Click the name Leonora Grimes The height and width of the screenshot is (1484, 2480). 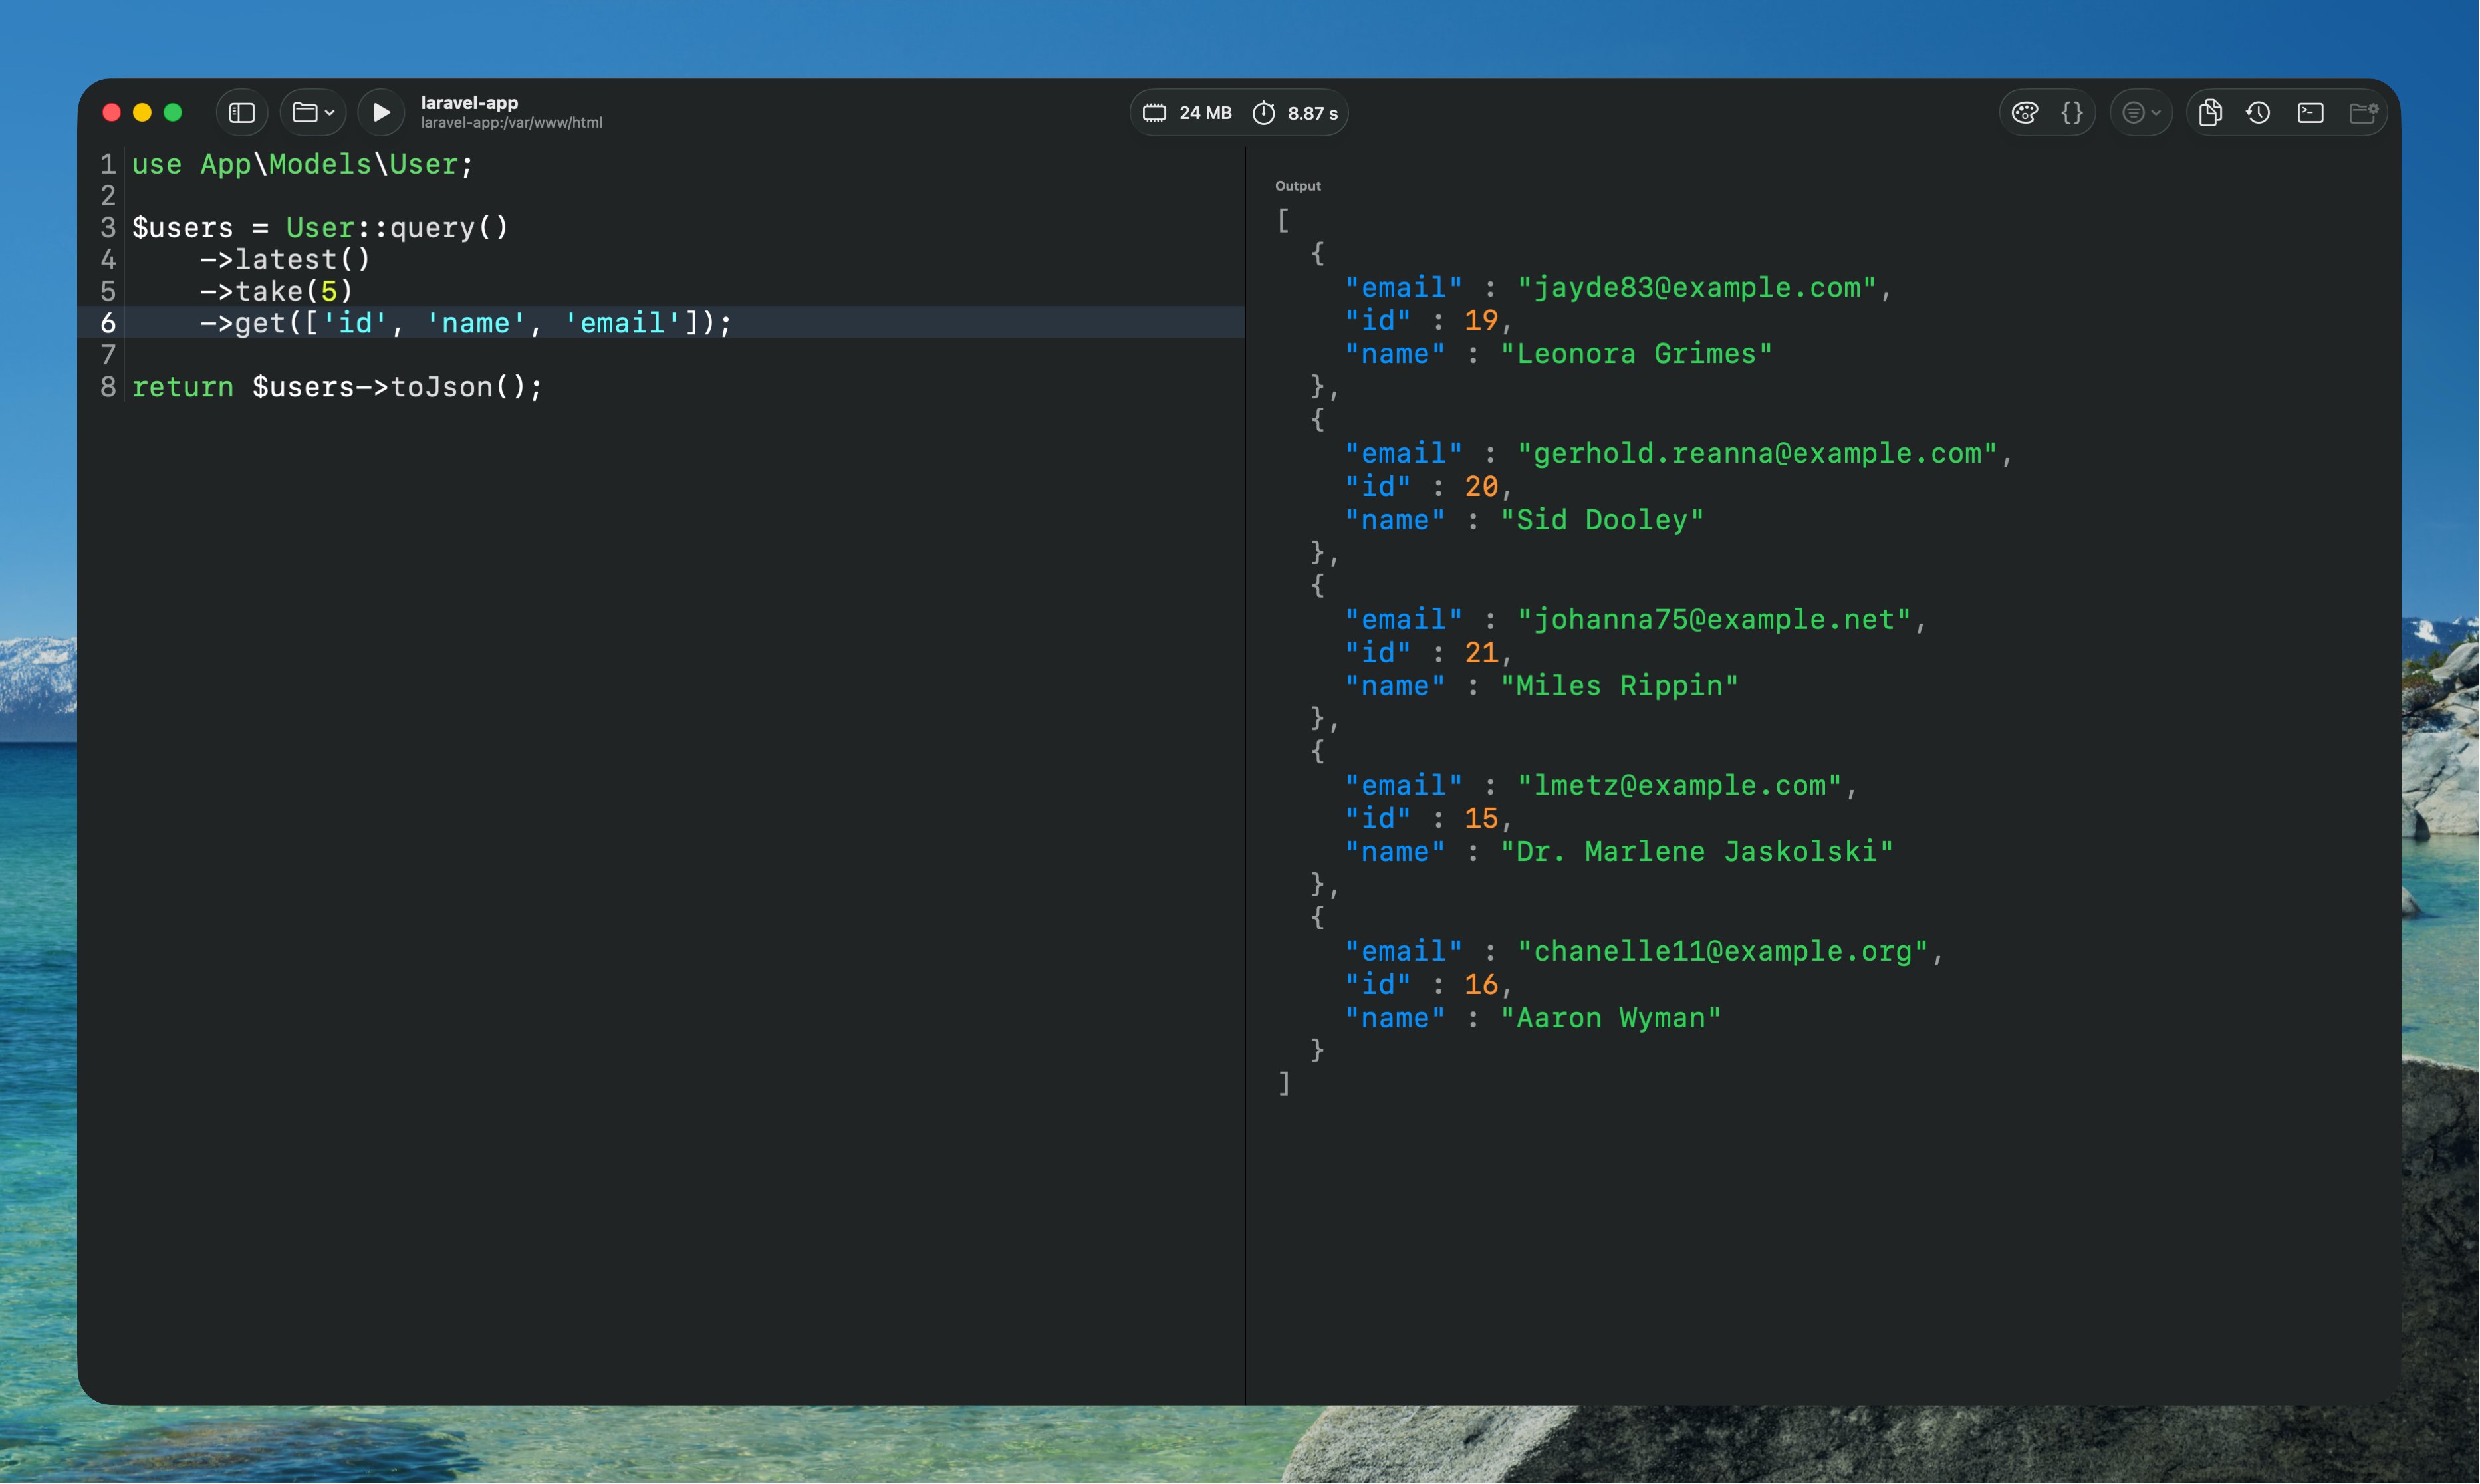coord(1636,354)
